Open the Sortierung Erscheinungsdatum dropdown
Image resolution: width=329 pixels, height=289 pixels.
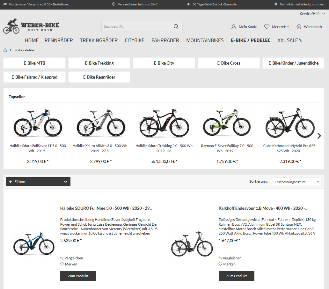(x=296, y=182)
